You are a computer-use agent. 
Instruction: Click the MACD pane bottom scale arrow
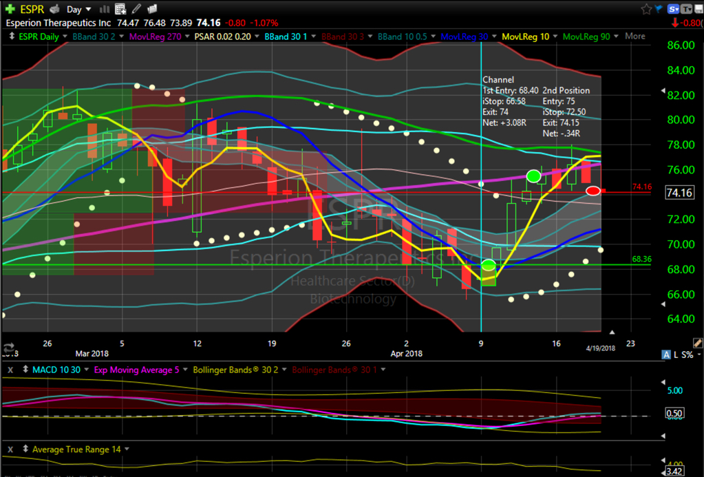[663, 436]
